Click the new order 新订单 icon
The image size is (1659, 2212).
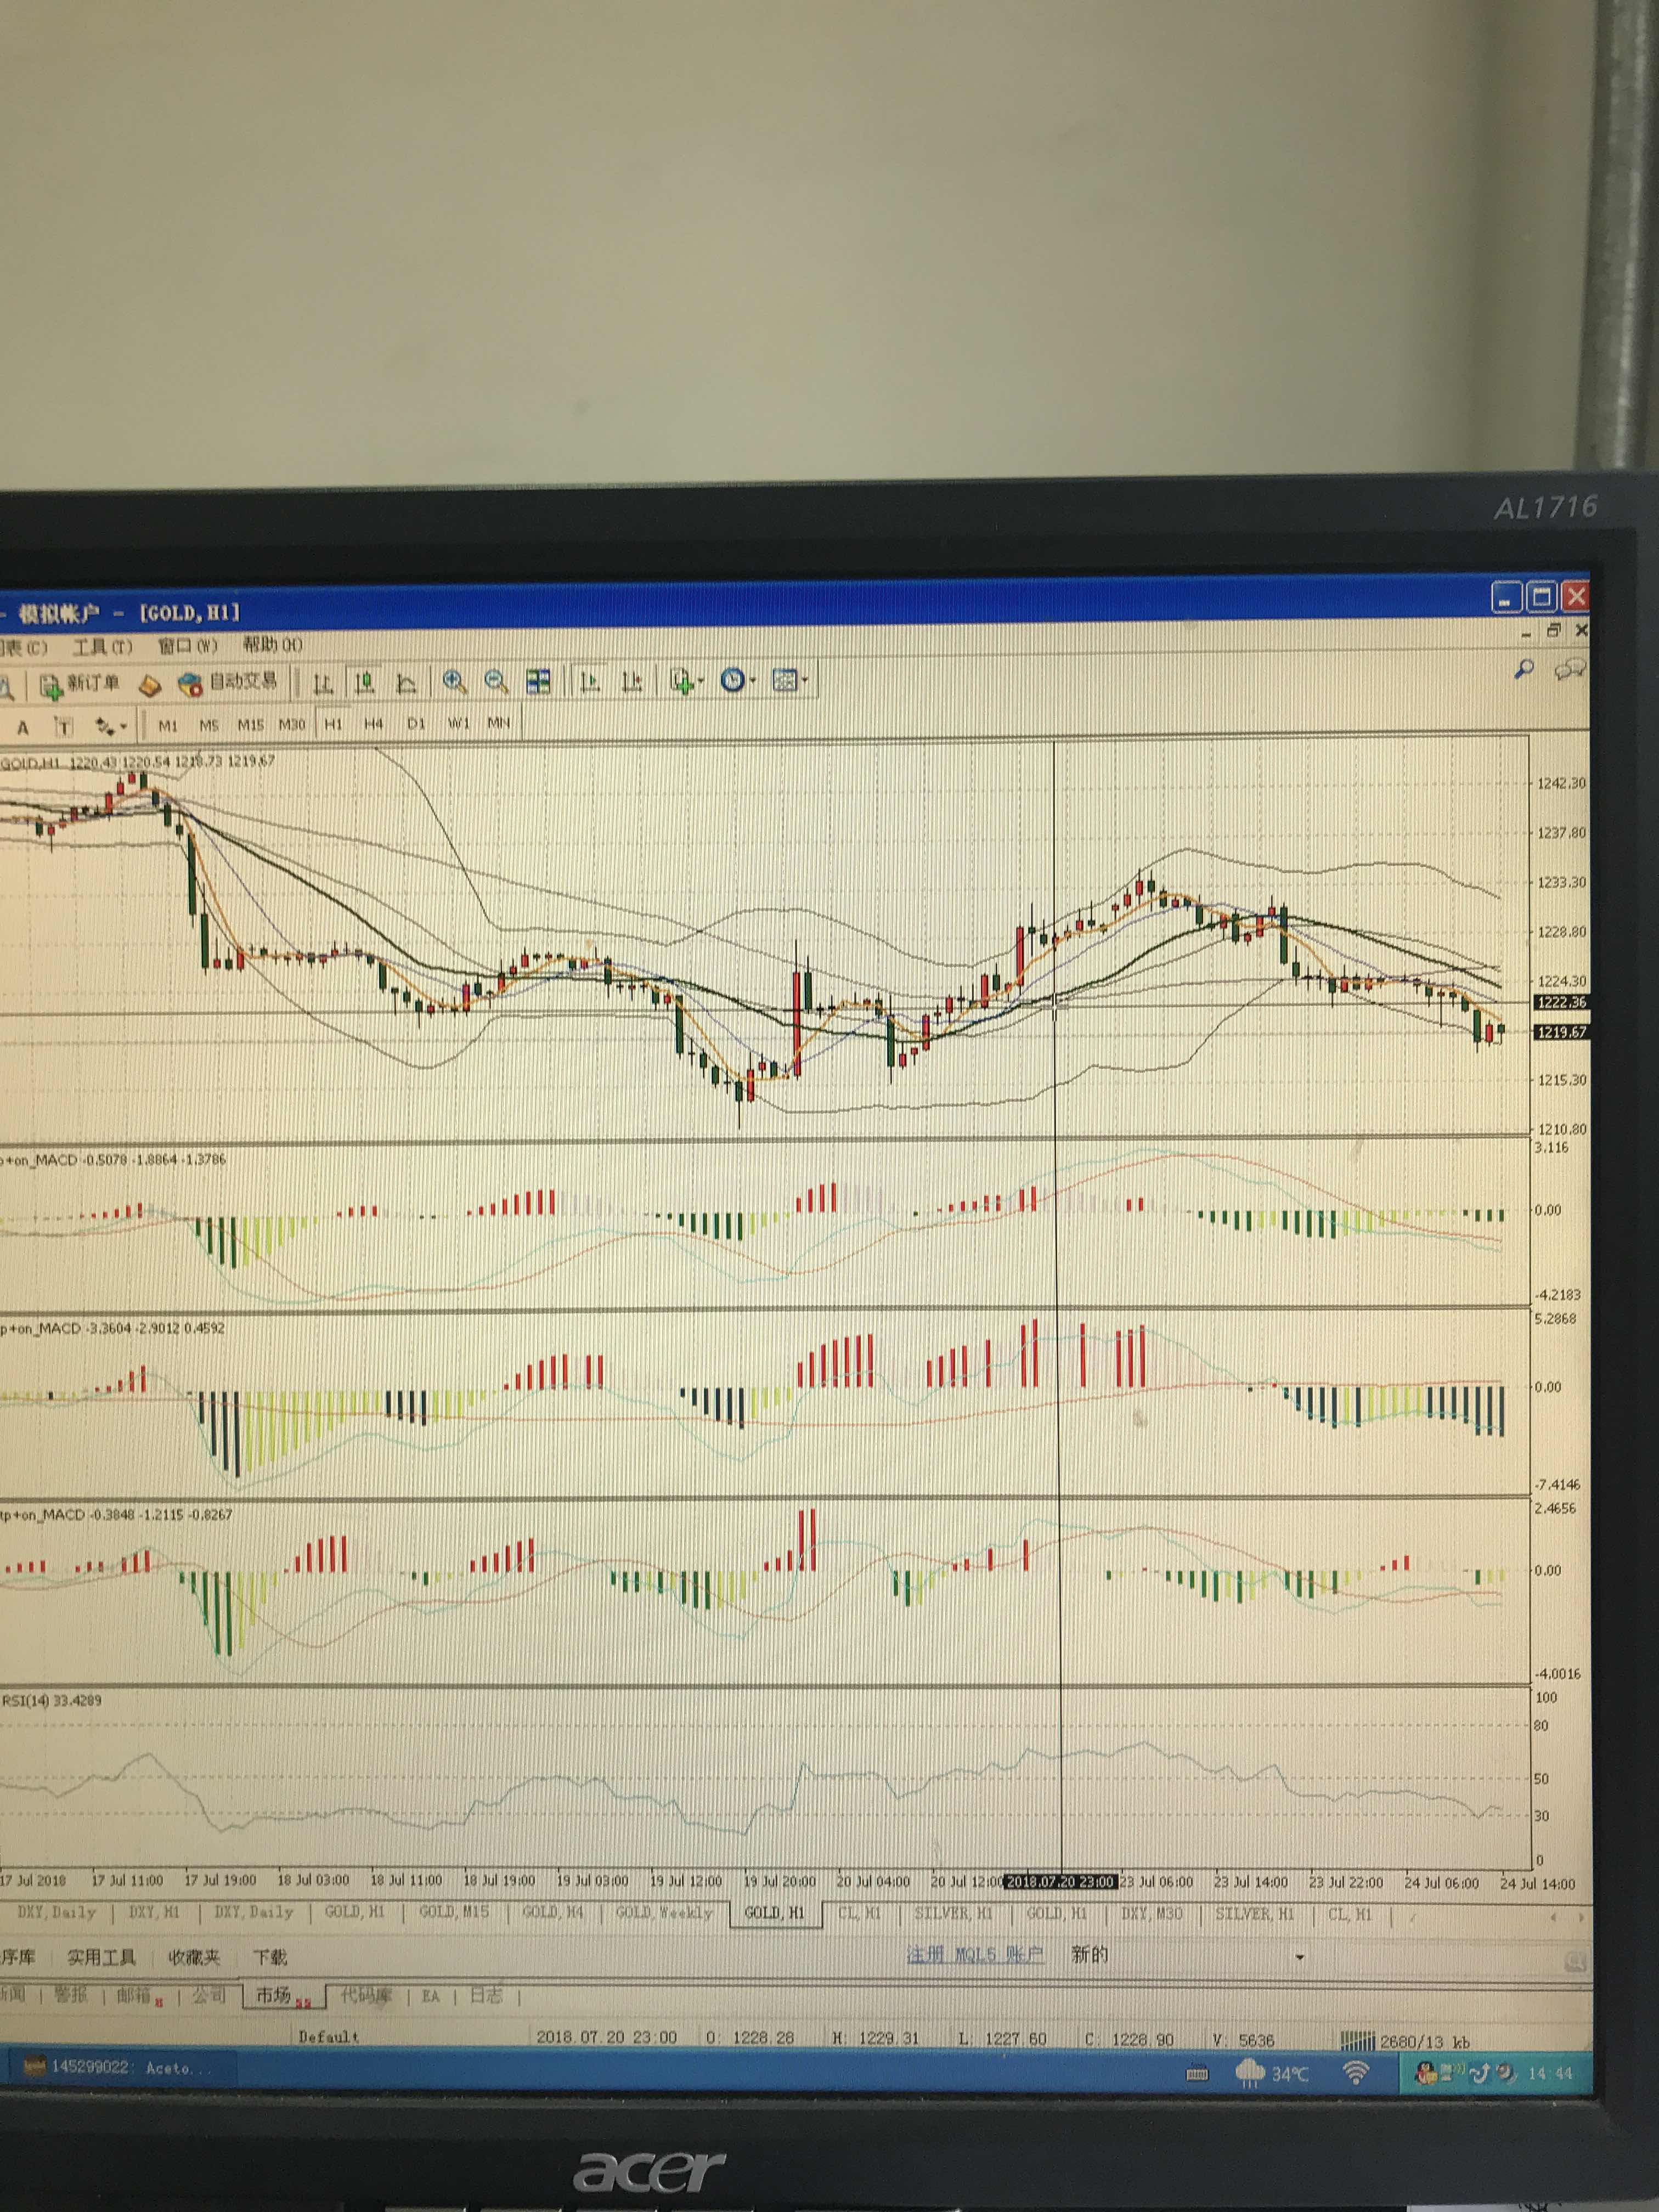(50, 685)
